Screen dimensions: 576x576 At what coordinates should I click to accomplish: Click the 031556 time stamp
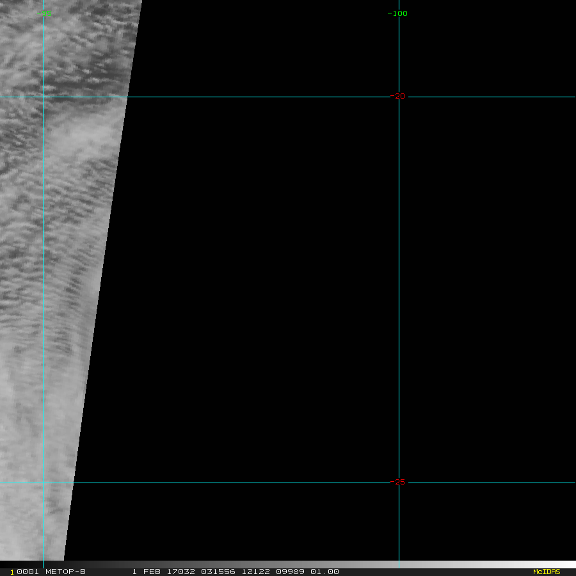click(x=216, y=572)
